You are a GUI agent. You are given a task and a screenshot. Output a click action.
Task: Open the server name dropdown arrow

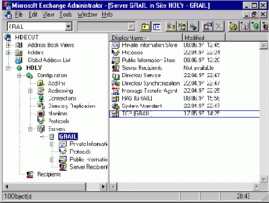68,27
